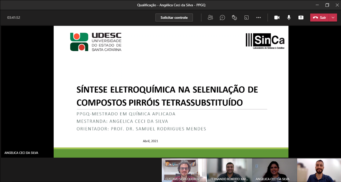Click the presenter name label at bottom left
Image resolution: width=341 pixels, height=182 pixels.
21,153
